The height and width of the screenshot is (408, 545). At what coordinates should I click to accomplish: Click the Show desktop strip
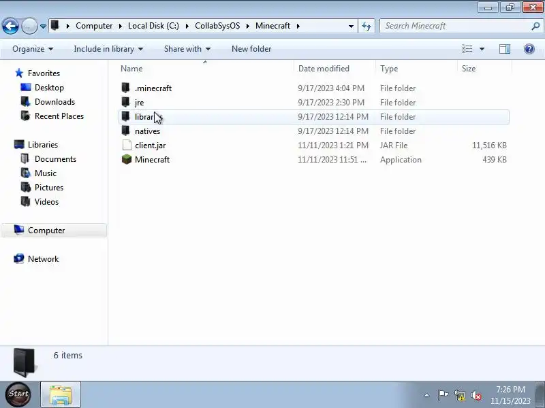(x=540, y=394)
